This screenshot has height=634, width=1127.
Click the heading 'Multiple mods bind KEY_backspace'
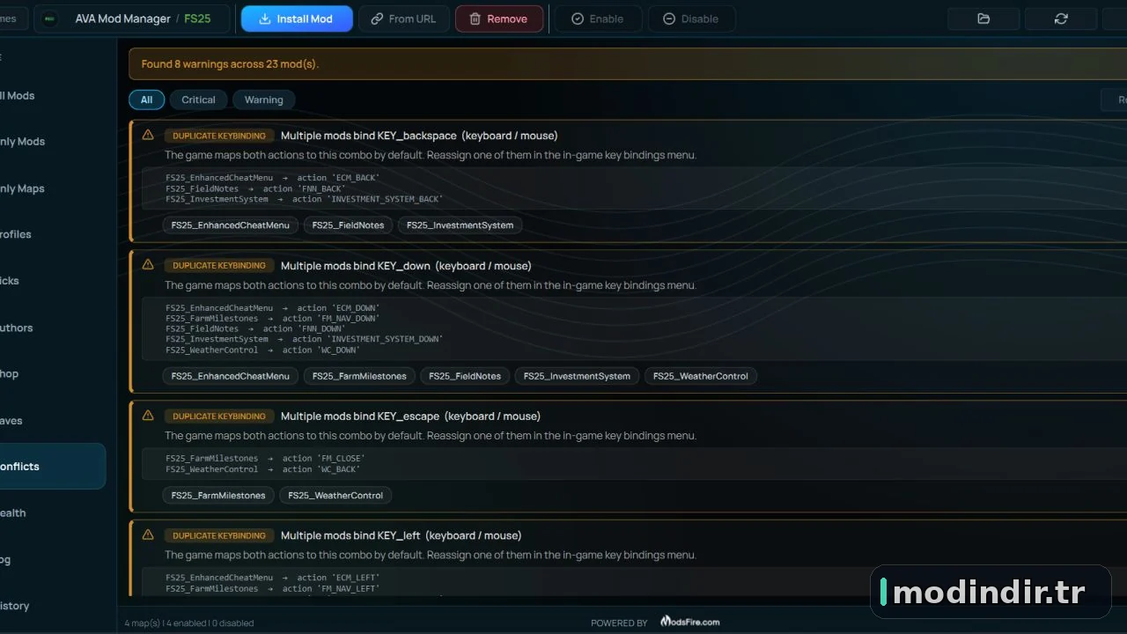click(369, 136)
